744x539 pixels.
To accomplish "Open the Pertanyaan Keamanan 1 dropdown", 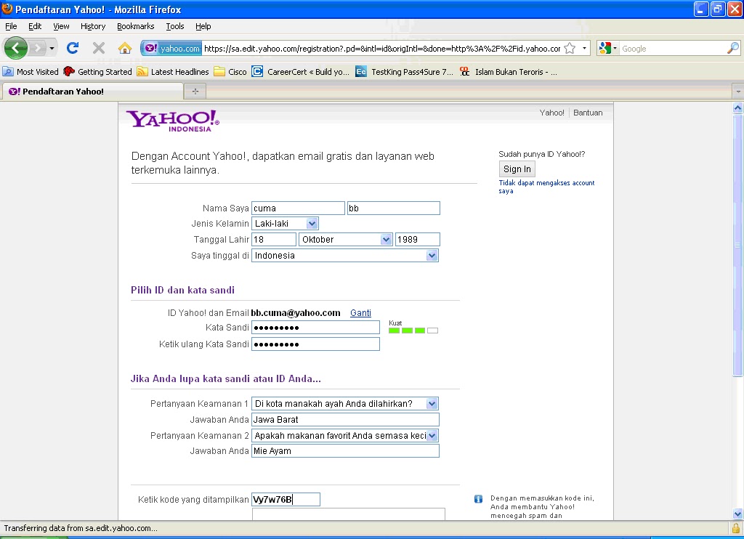I will 345,404.
